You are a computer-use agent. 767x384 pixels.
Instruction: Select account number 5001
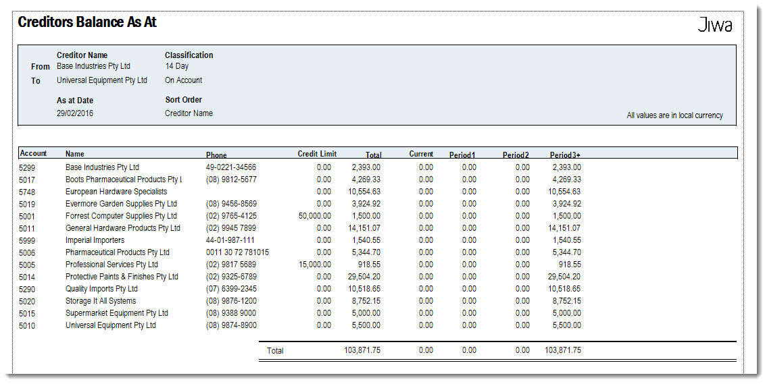coord(27,217)
